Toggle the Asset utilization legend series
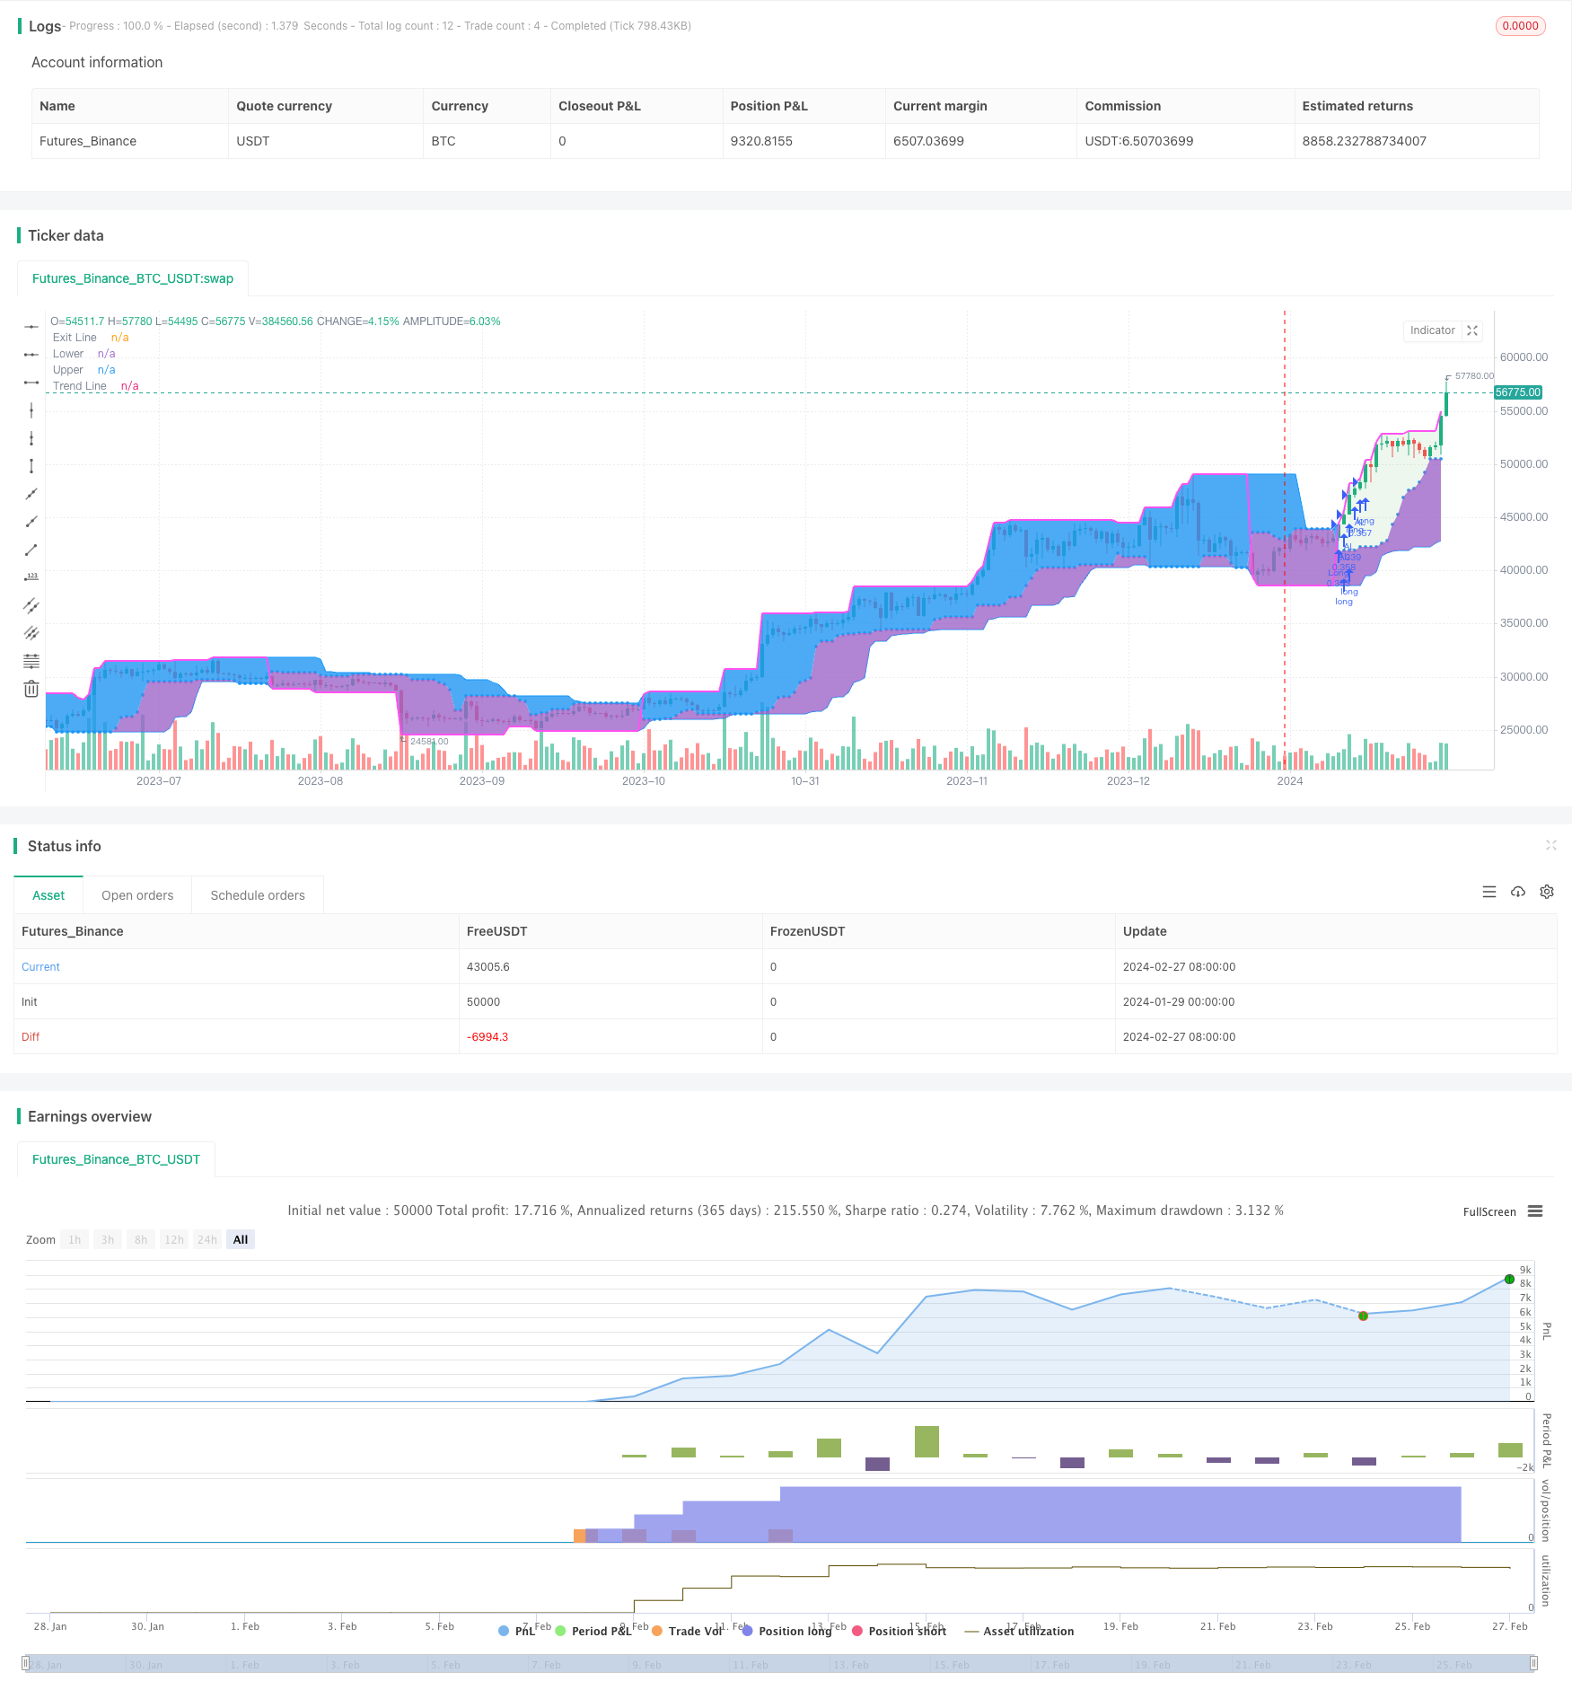This screenshot has height=1699, width=1572. [1019, 1631]
